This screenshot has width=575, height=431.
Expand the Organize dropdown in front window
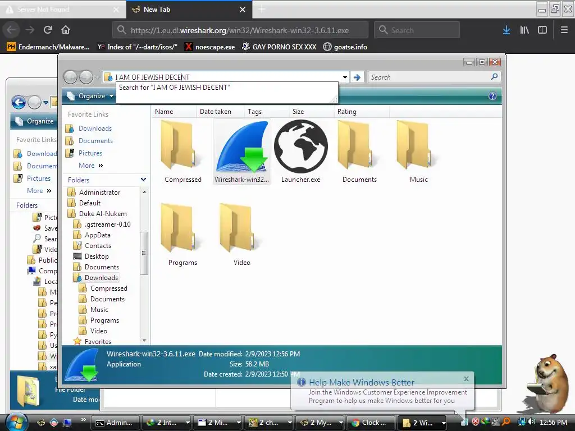click(x=111, y=96)
